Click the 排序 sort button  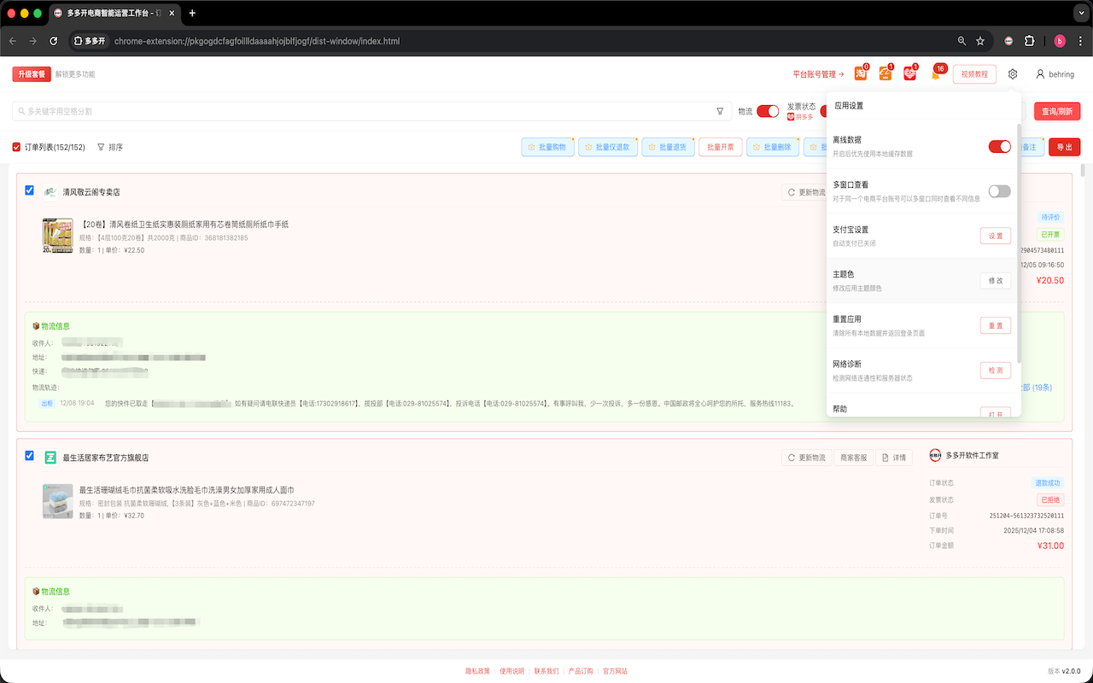[110, 147]
